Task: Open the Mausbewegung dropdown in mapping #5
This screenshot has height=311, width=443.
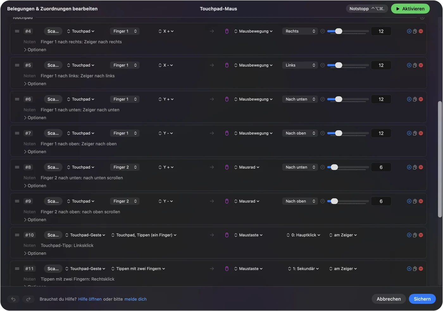Action: pyautogui.click(x=253, y=65)
